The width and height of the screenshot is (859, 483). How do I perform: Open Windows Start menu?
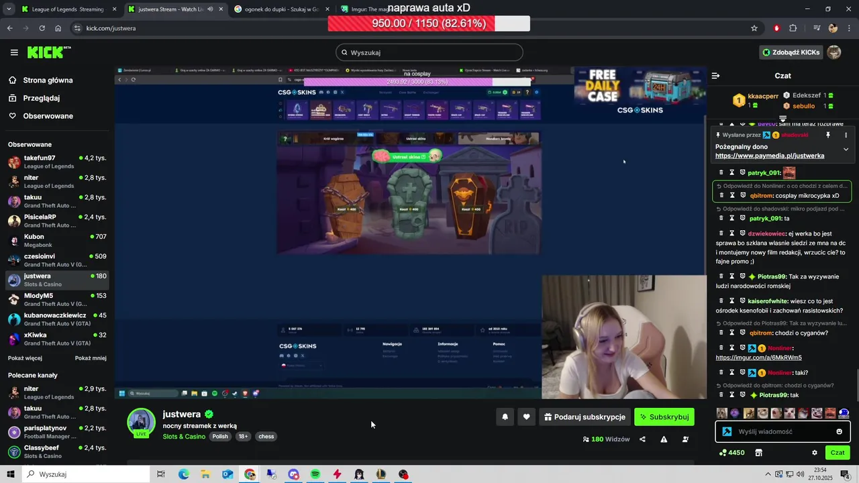10,474
